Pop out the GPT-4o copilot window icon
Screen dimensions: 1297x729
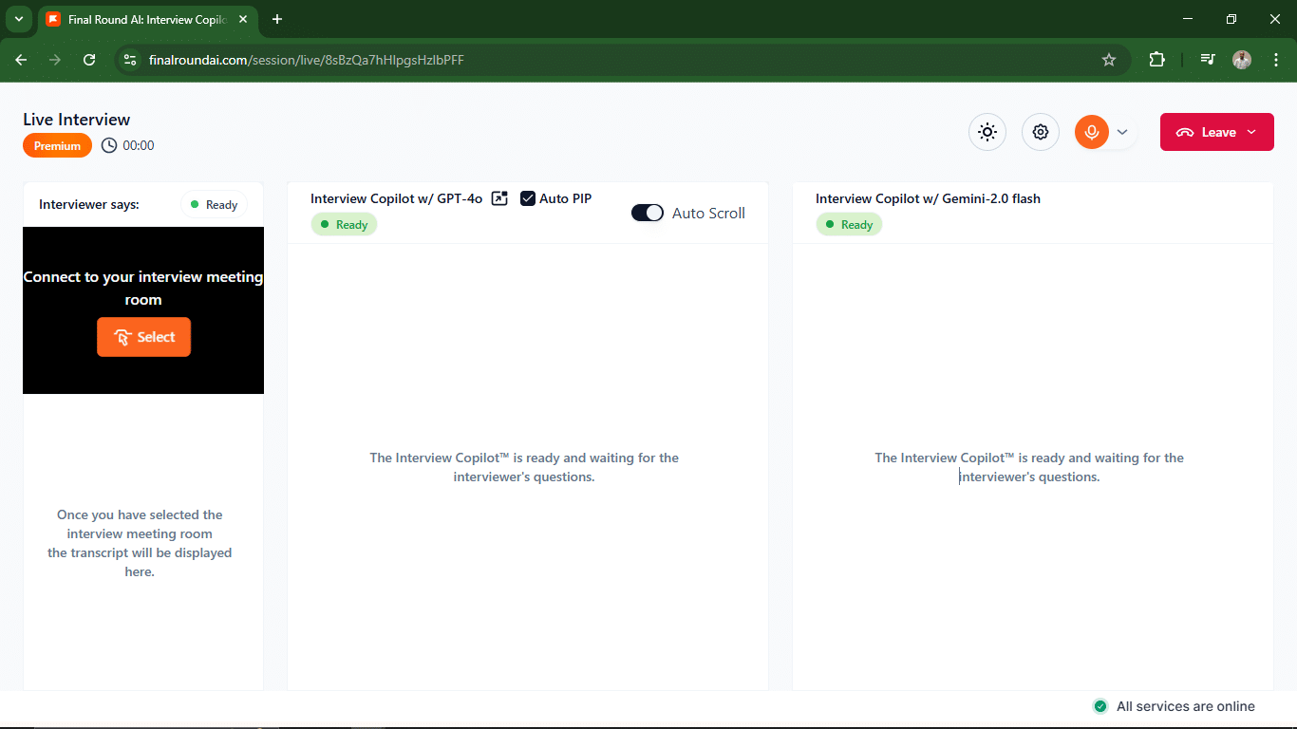pyautogui.click(x=499, y=198)
